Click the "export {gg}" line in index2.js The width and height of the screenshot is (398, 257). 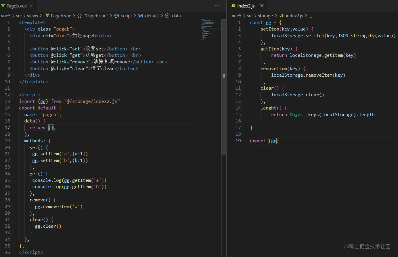pos(265,141)
